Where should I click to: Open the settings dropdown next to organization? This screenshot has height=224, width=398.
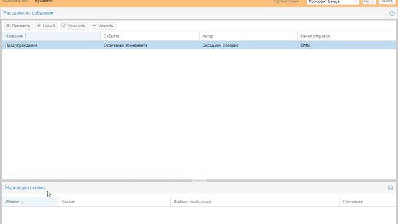pyautogui.click(x=369, y=2)
